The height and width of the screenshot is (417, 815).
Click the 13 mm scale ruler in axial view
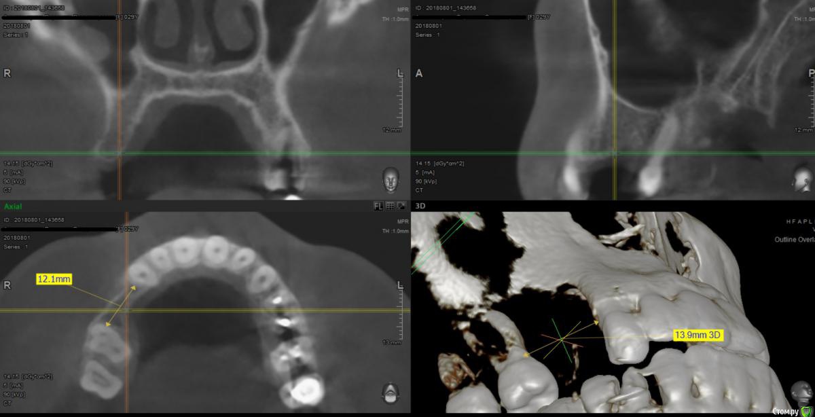coord(401,312)
